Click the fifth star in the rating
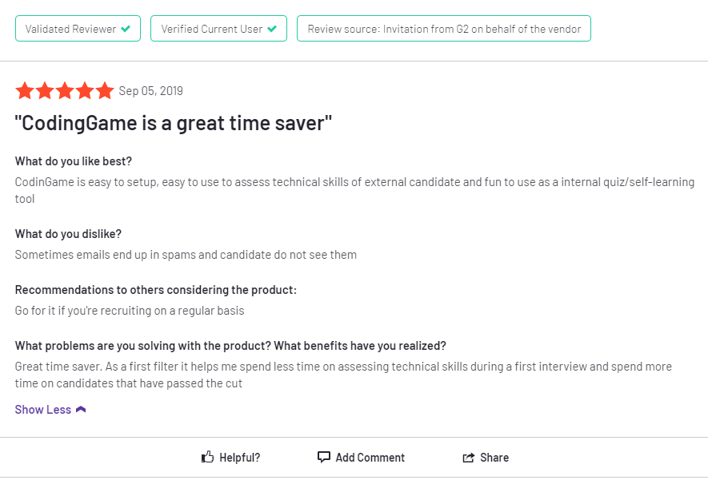The image size is (708, 488). pos(105,91)
